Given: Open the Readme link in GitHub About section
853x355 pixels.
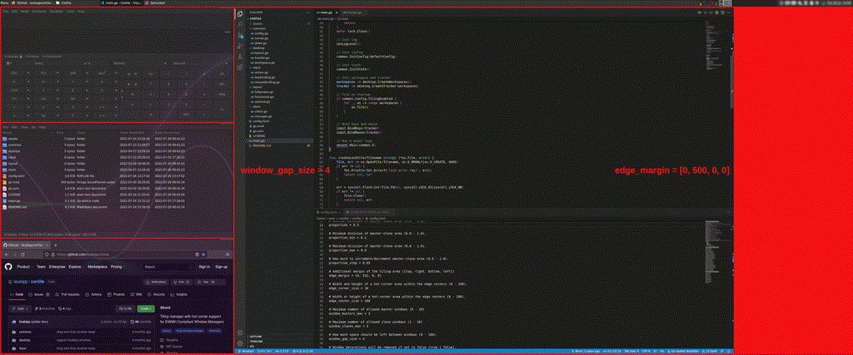Looking at the screenshot, I should pos(172,340).
